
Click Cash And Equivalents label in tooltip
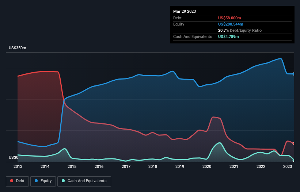tap(193, 37)
